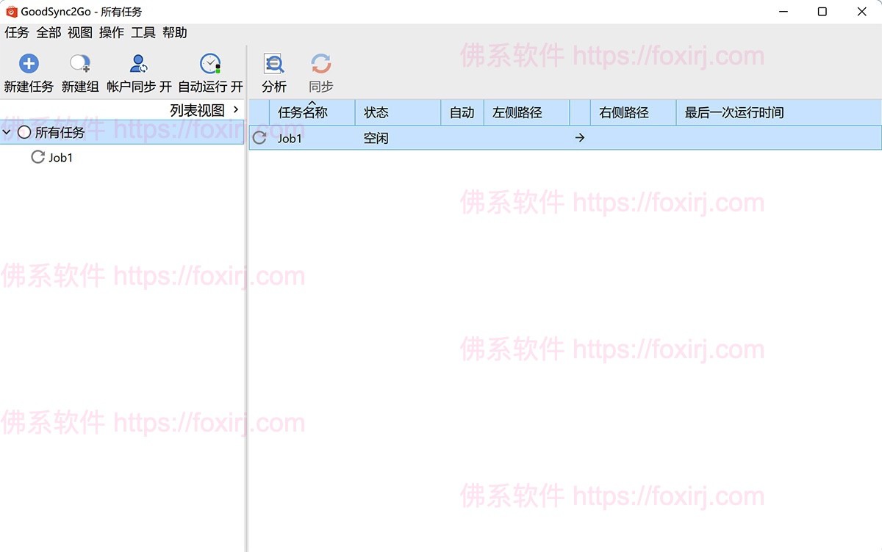Image resolution: width=882 pixels, height=552 pixels.
Task: Toggle 自动运行 off by clicking 开
Action: [237, 86]
